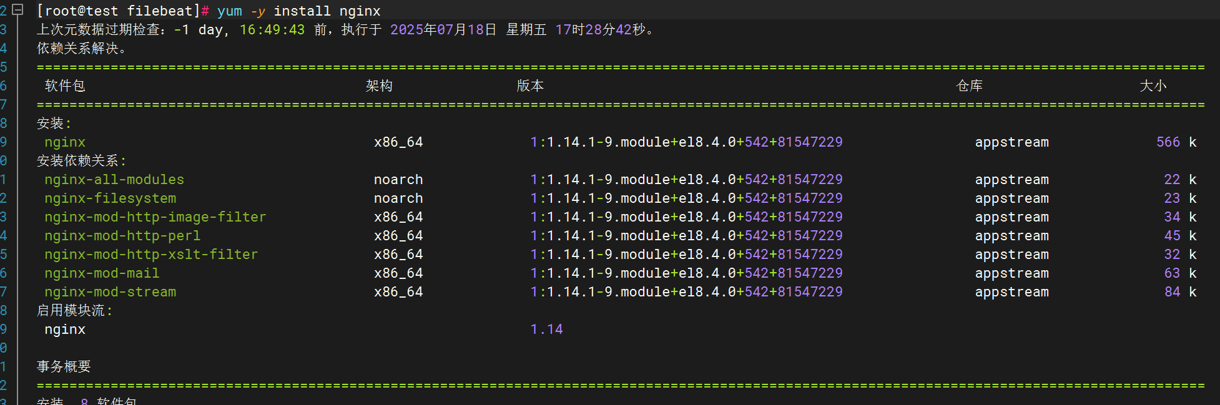The height and width of the screenshot is (405, 1220).
Task: Click the size value 566 k
Action: pos(1176,142)
